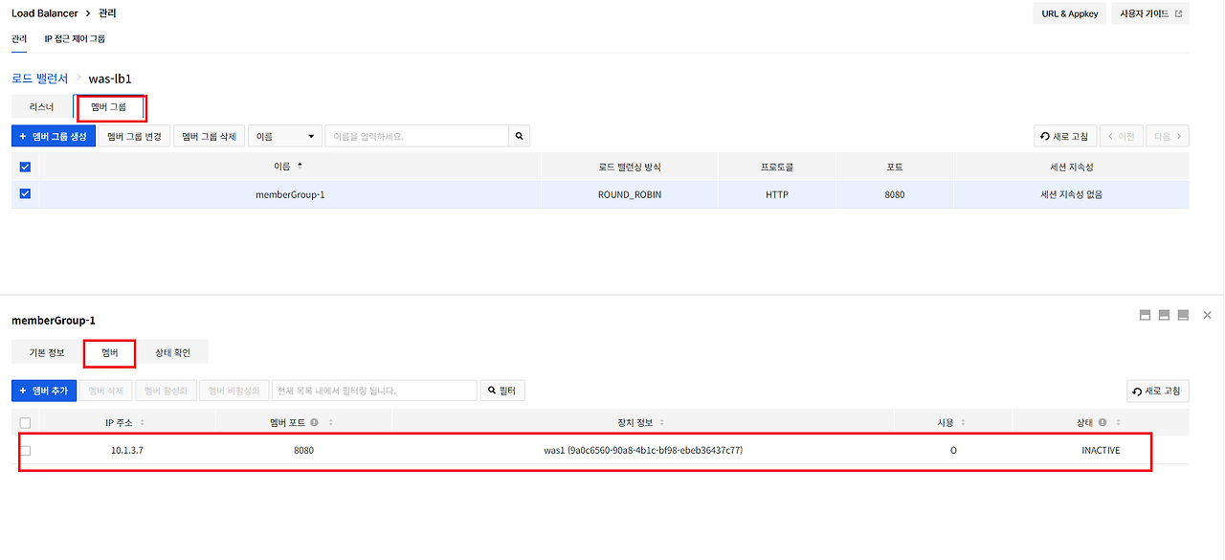Sort members by 장치 정보 column
Screen dimensions: 1225x560
(x=662, y=422)
